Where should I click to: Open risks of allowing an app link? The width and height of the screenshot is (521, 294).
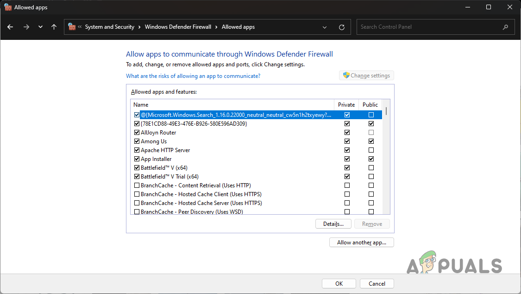193,76
